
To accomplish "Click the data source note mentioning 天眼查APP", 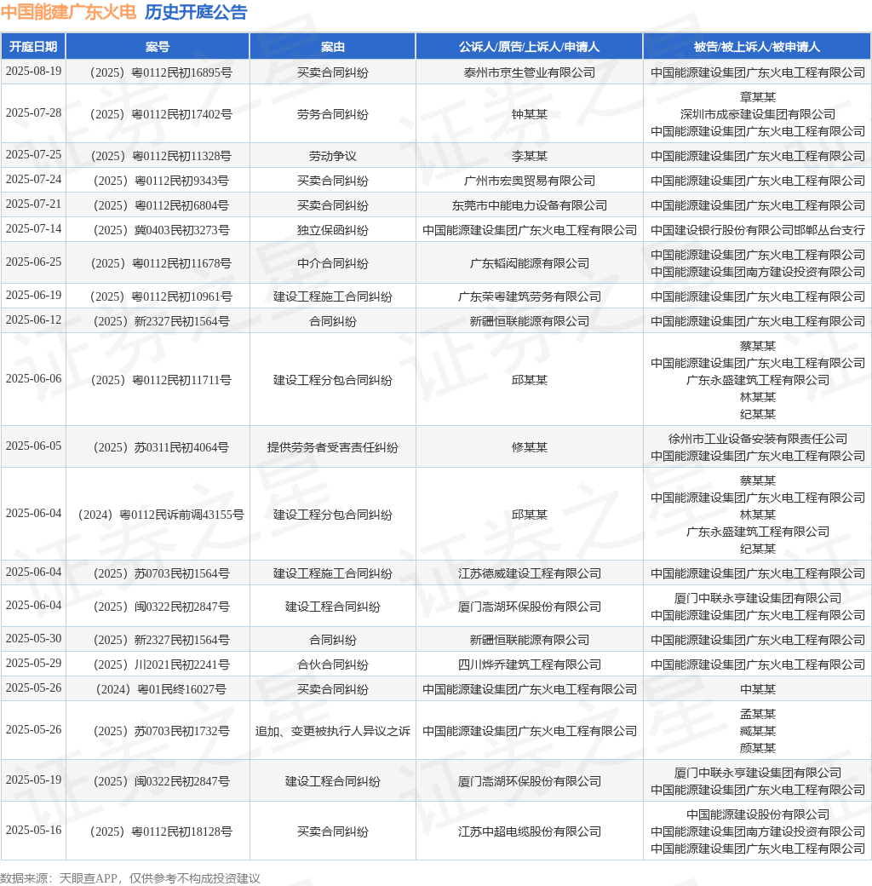I will pos(130,878).
